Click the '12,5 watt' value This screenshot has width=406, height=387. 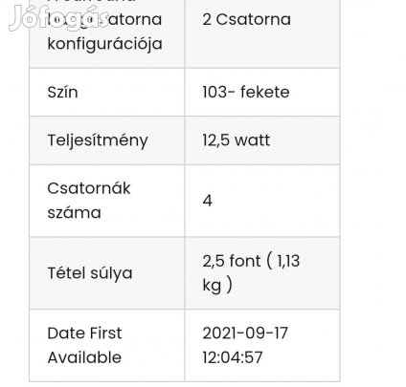[237, 140]
